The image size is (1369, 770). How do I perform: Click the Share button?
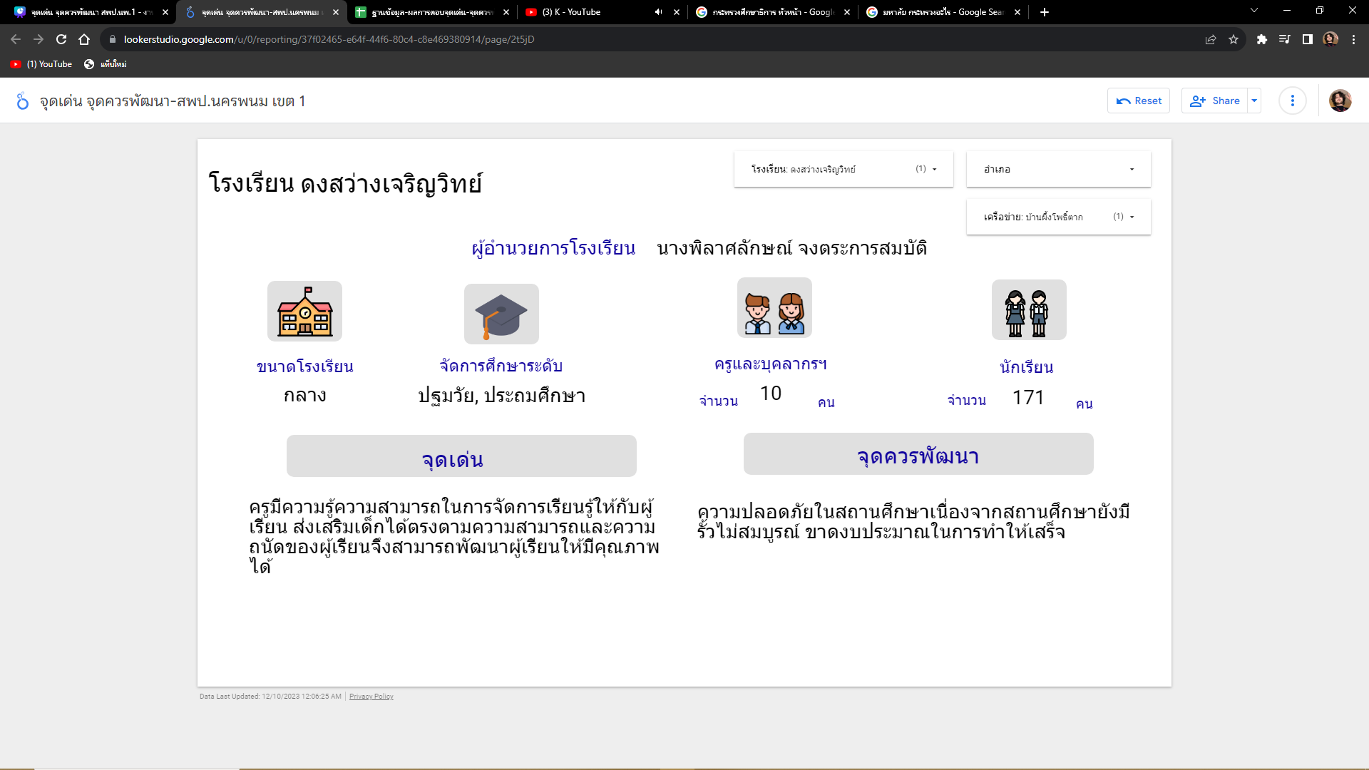[x=1215, y=101]
